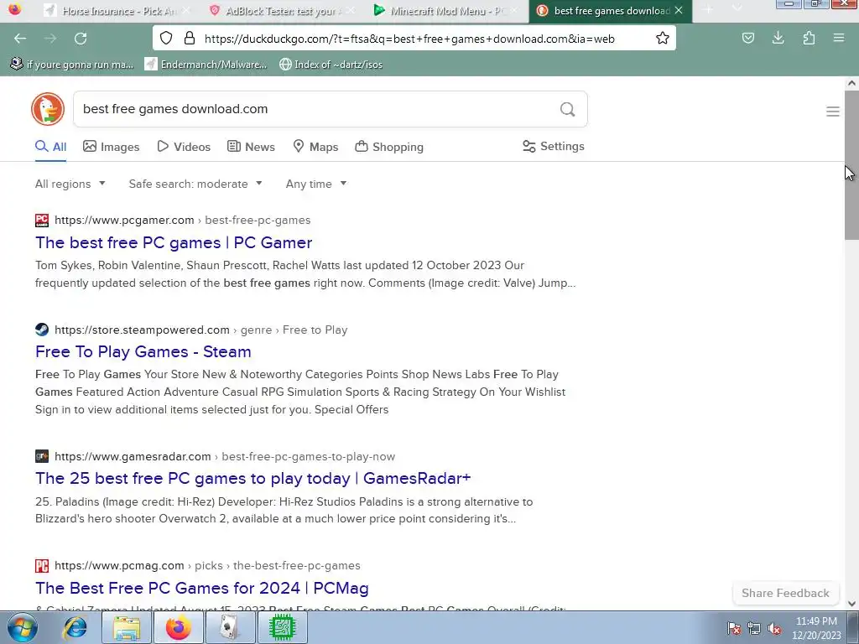859x644 pixels.
Task: Select the News search tab
Action: pos(251,147)
